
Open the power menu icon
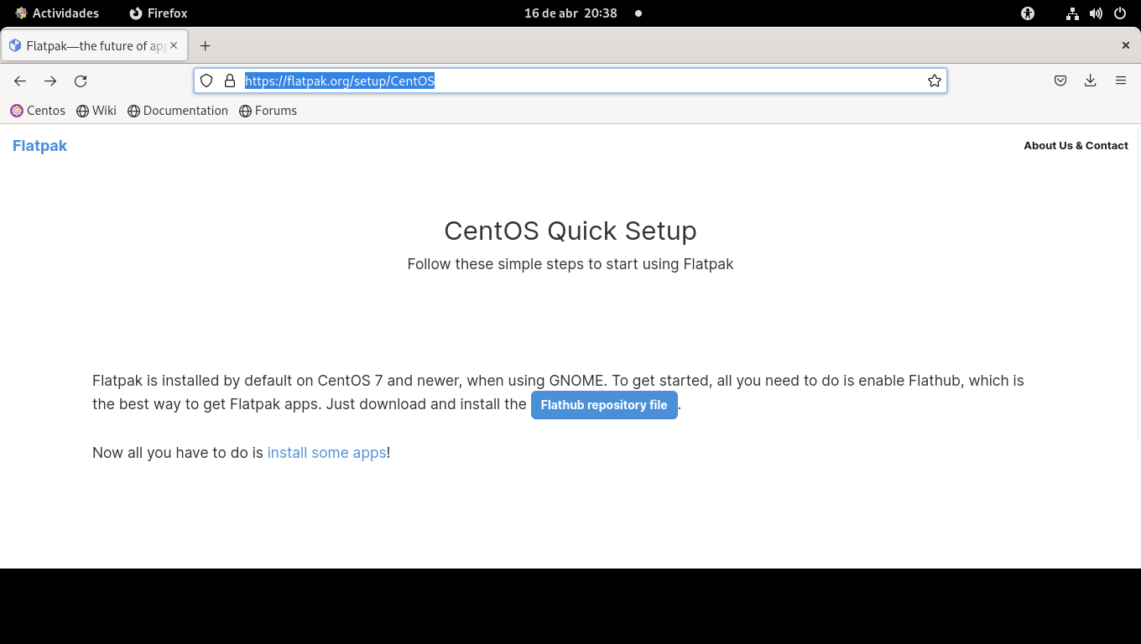pos(1120,13)
